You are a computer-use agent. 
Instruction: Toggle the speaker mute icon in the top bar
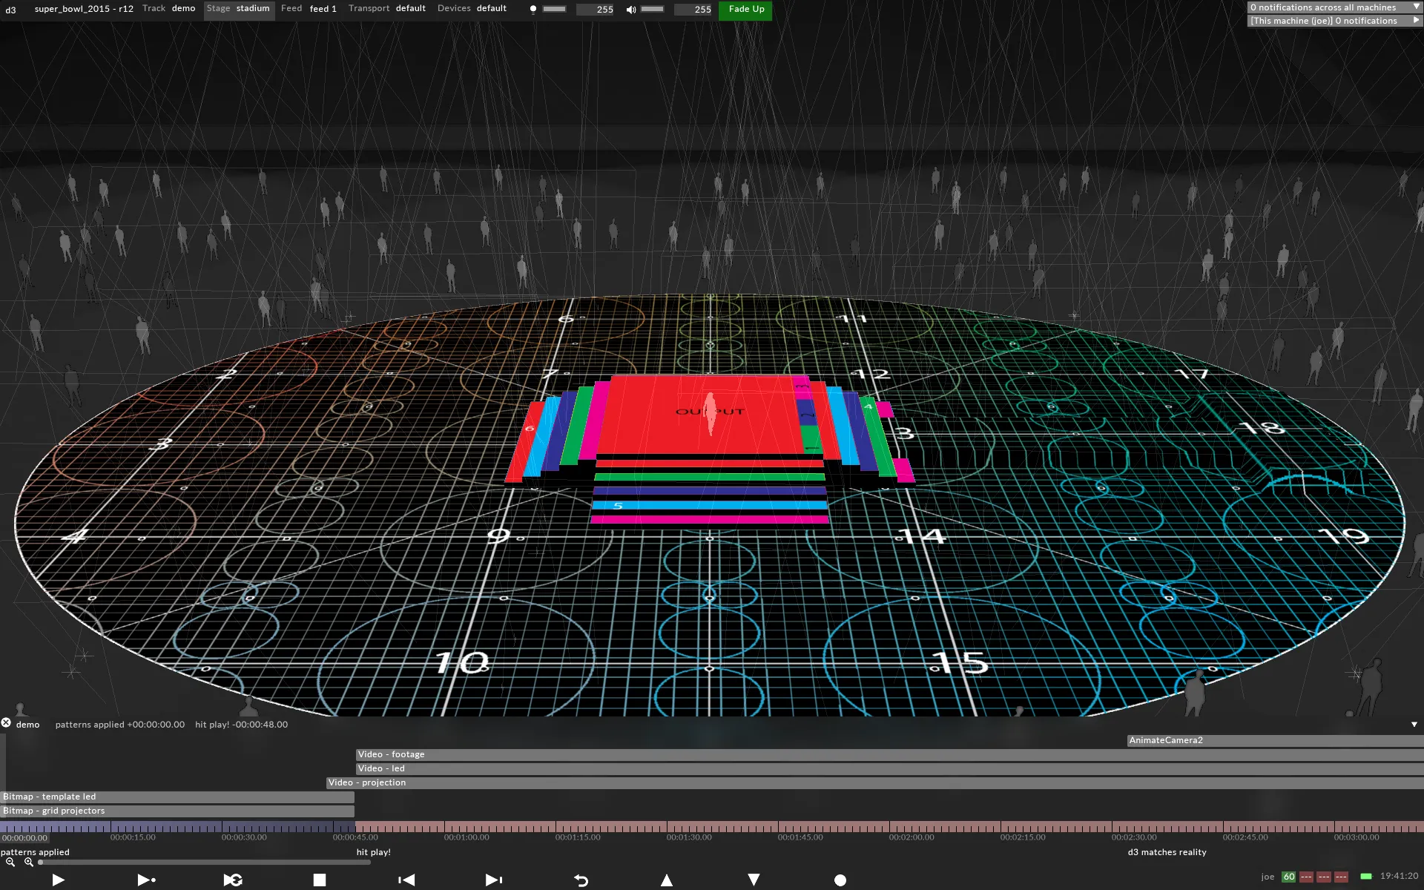point(631,9)
